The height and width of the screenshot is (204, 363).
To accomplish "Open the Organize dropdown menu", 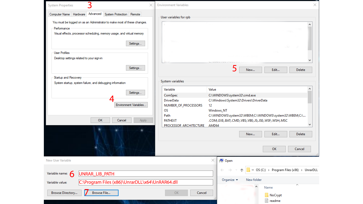I will 230,180.
